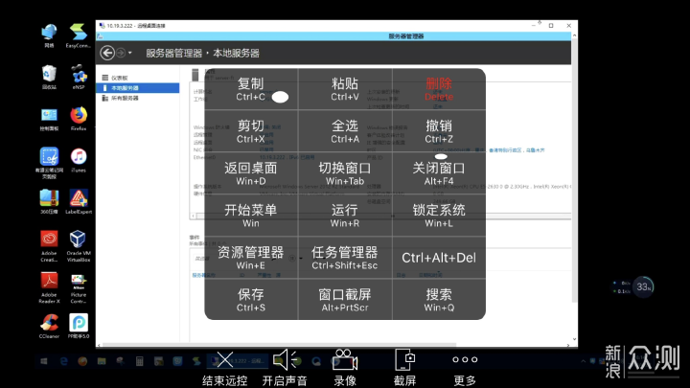The height and width of the screenshot is (388, 690).
Task: Click the Windows Start button on taskbar
Action: [x=43, y=361]
